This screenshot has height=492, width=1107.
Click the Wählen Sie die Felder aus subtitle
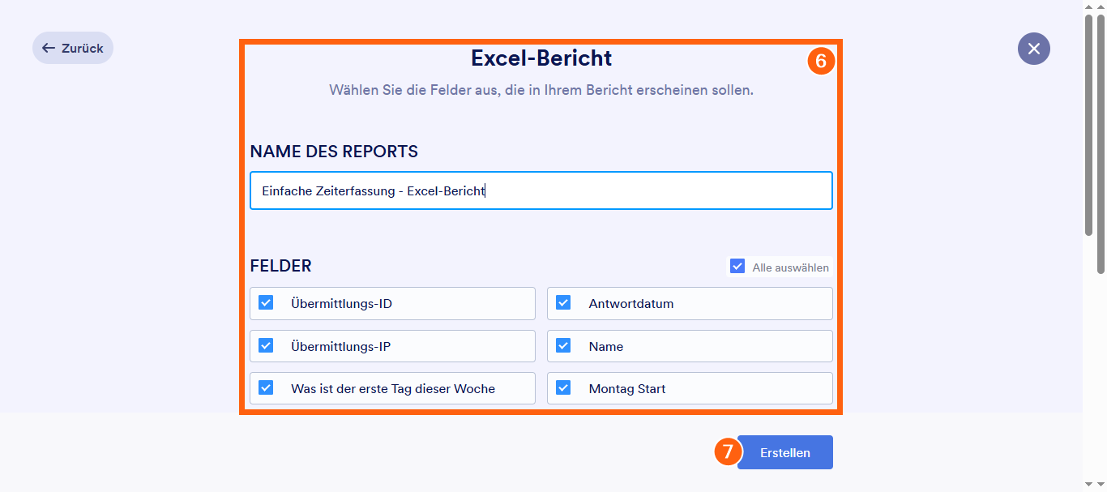(x=541, y=90)
